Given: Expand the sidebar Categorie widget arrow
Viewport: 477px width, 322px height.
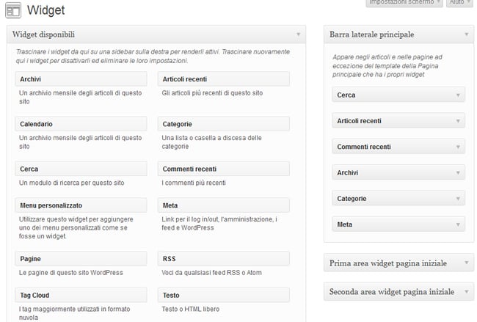Looking at the screenshot, I should pos(459,199).
